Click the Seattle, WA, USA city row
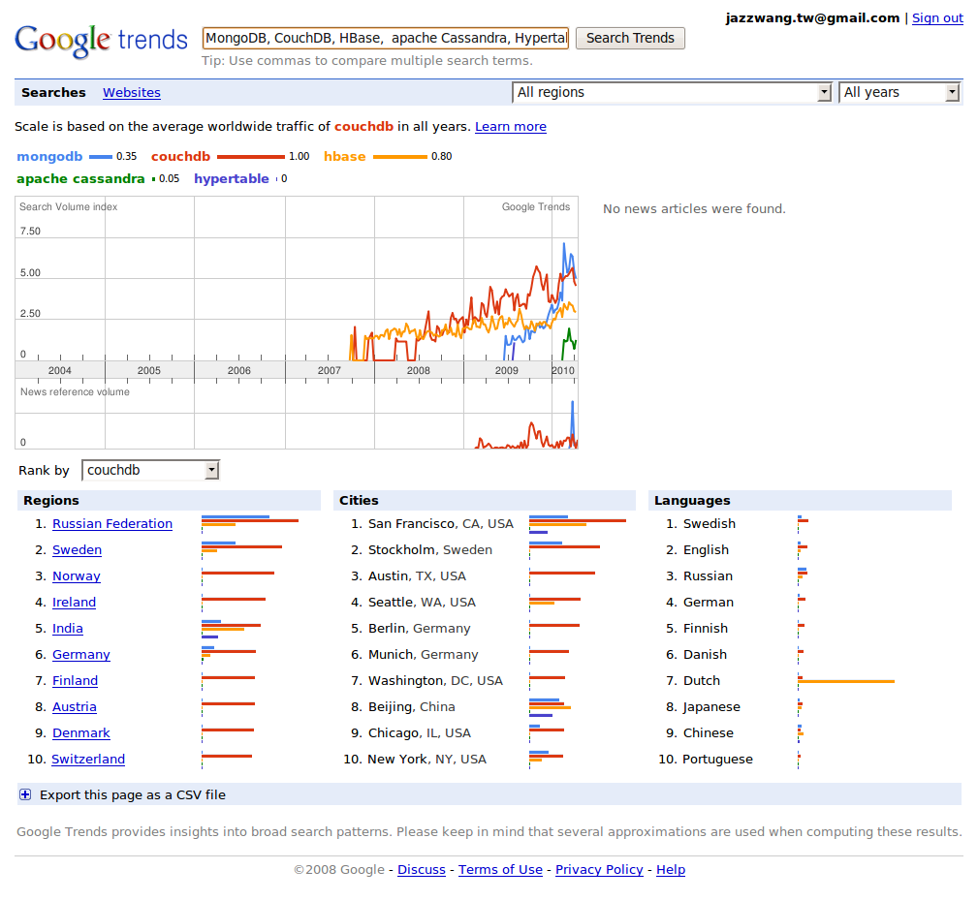This screenshot has width=978, height=901. pyautogui.click(x=487, y=603)
